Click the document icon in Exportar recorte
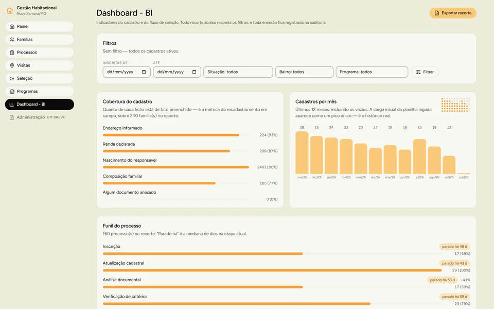Viewport: 494px width, 309px height. coord(437,13)
